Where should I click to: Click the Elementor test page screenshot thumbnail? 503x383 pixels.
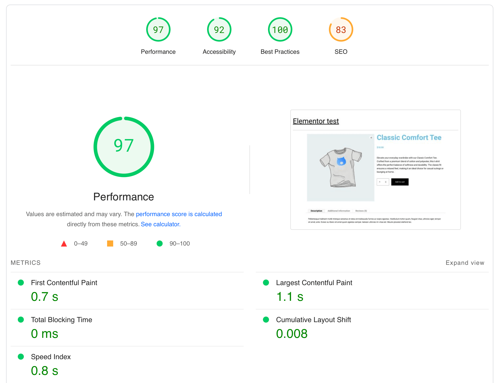(x=375, y=170)
